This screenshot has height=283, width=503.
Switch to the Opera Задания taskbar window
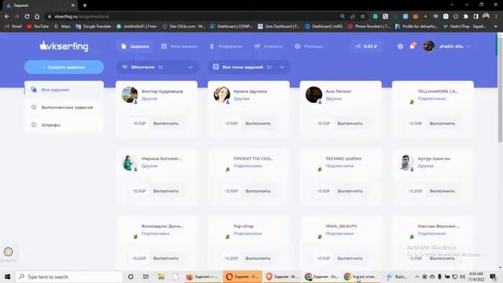[242, 277]
